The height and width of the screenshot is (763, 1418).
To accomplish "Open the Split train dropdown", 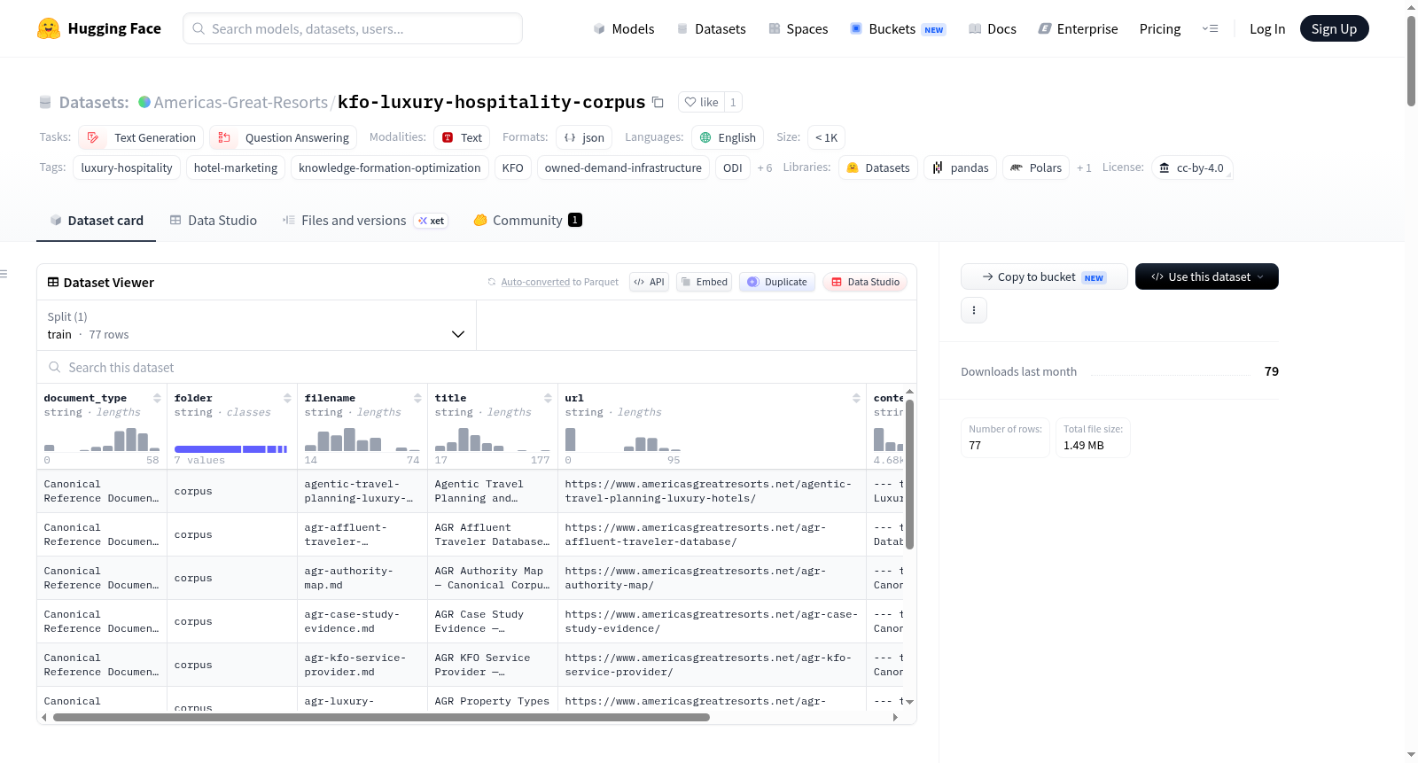I will tap(257, 325).
